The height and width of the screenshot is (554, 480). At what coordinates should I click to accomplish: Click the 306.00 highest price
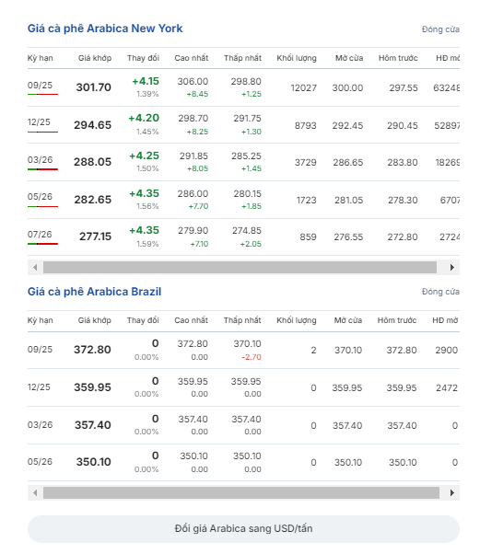193,82
